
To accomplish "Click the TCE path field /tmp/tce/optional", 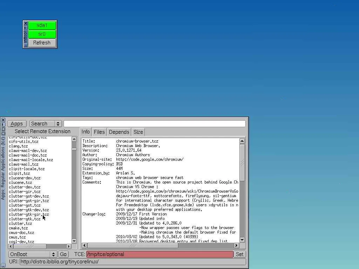I will pyautogui.click(x=160, y=254).
